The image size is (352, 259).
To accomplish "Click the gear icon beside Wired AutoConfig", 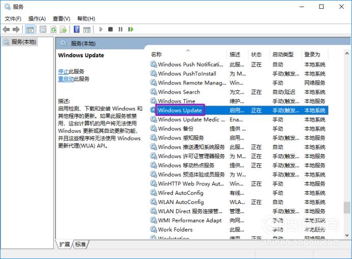I will click(x=154, y=193).
